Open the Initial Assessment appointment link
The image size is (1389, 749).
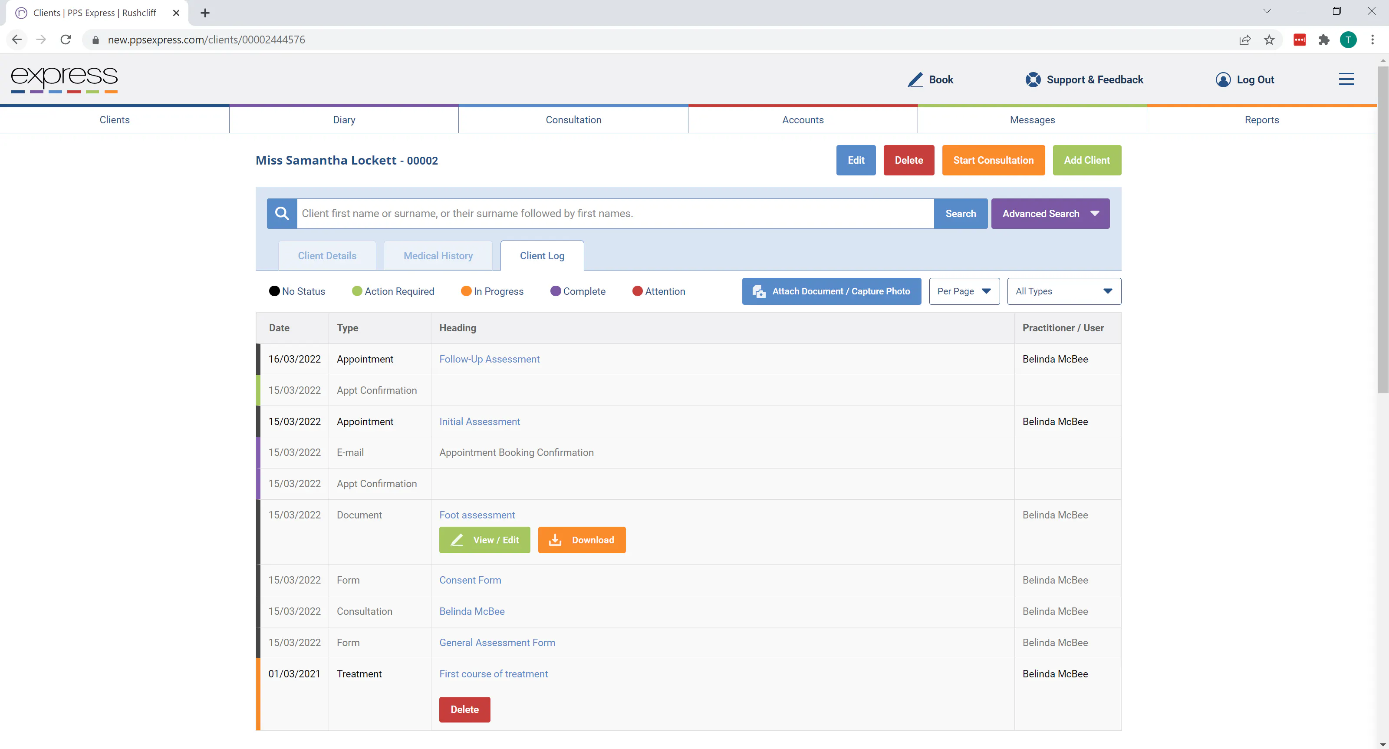(x=479, y=421)
